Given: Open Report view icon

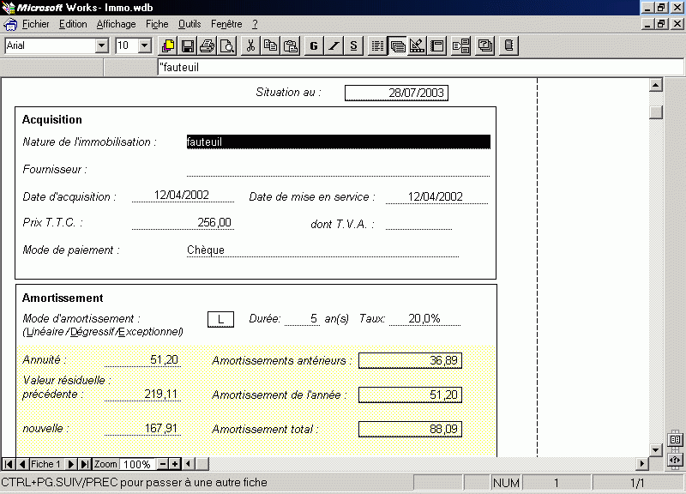Looking at the screenshot, I should (x=436, y=45).
